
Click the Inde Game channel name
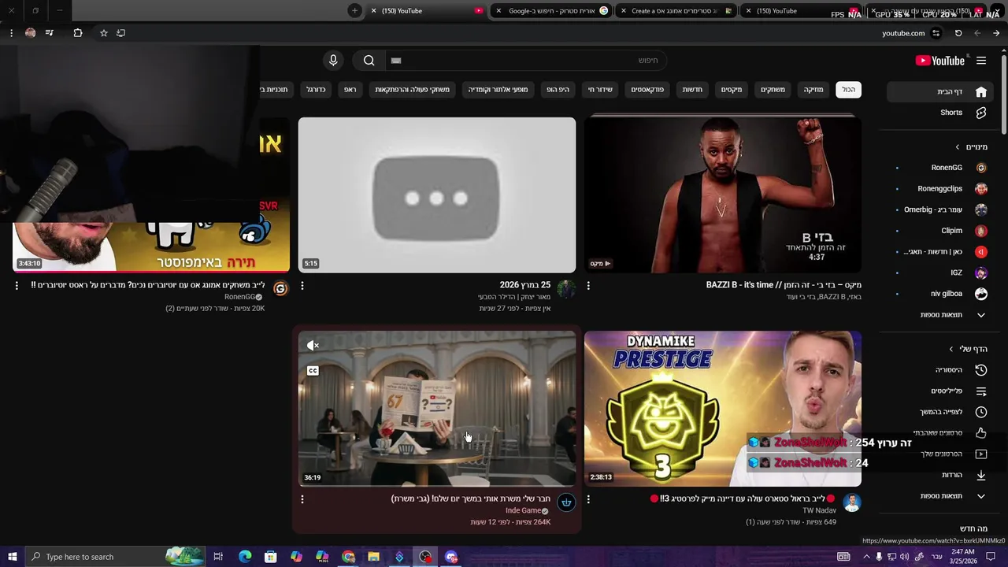click(523, 511)
